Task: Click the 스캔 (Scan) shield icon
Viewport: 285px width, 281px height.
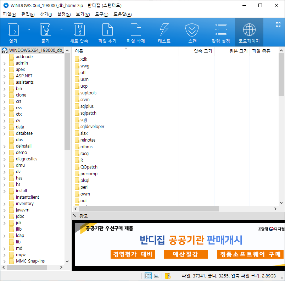Action: click(x=192, y=30)
